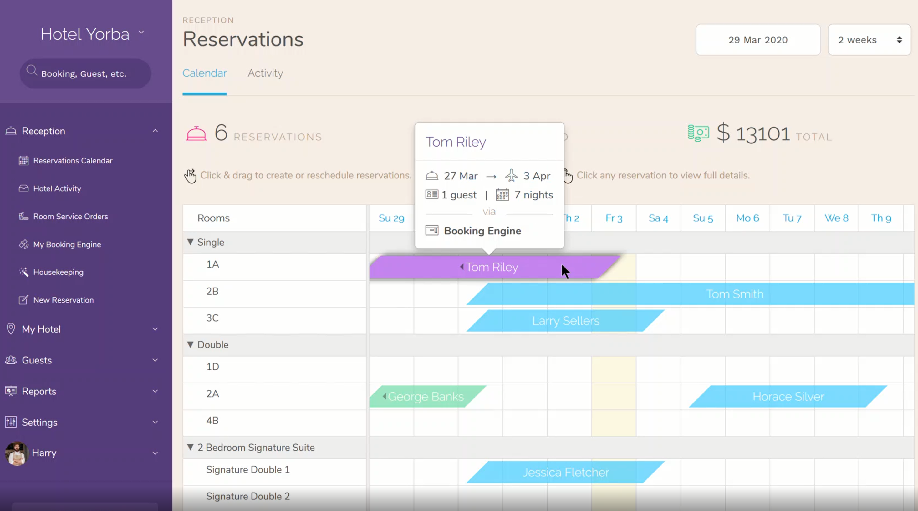
Task: Select the We 8 date column header
Action: pyautogui.click(x=836, y=218)
